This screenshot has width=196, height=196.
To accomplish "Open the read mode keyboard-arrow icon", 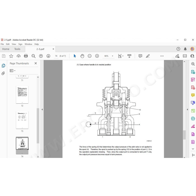I will tap(129, 56).
